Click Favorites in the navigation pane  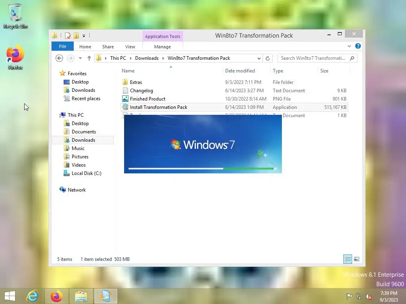click(73, 73)
